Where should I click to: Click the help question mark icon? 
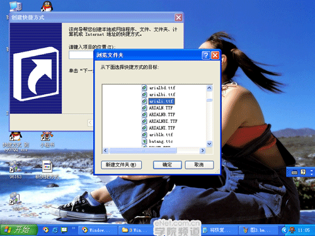(x=206, y=55)
